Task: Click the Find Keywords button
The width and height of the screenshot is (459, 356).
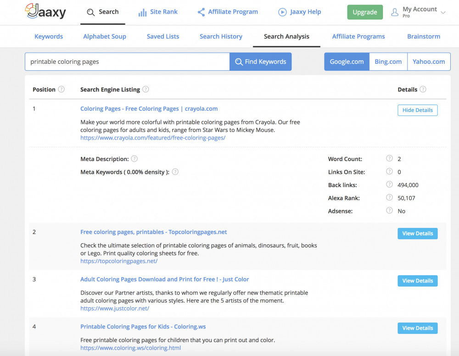Action: pyautogui.click(x=261, y=62)
